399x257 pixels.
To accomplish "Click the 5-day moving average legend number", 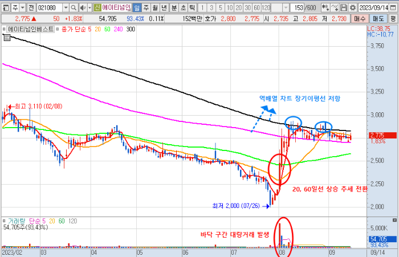I will coord(89,29).
